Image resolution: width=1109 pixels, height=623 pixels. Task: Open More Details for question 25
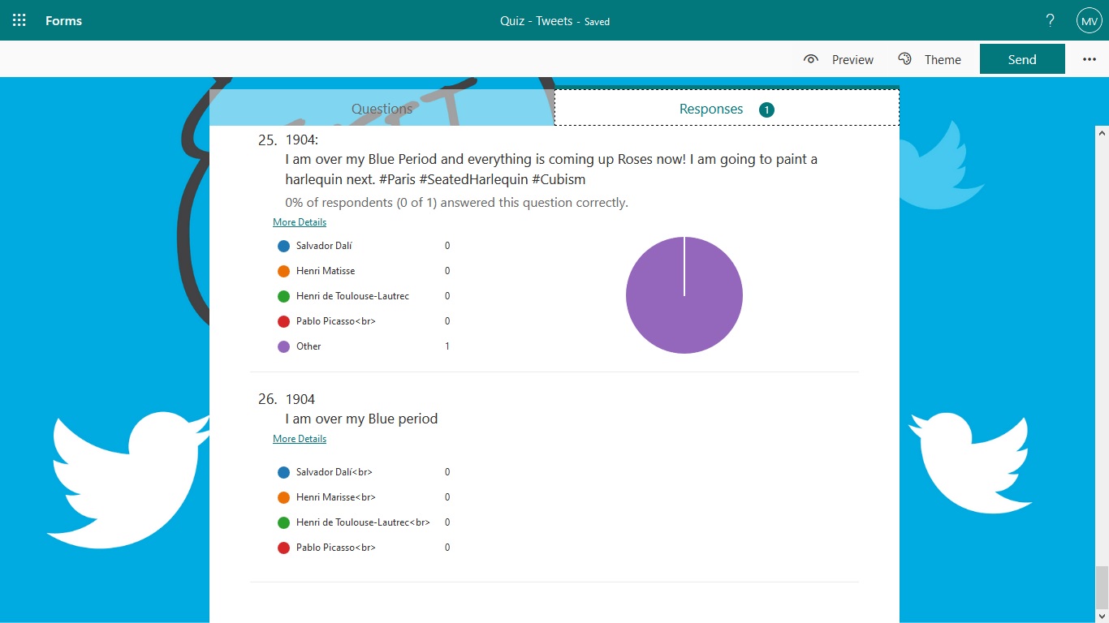point(300,222)
